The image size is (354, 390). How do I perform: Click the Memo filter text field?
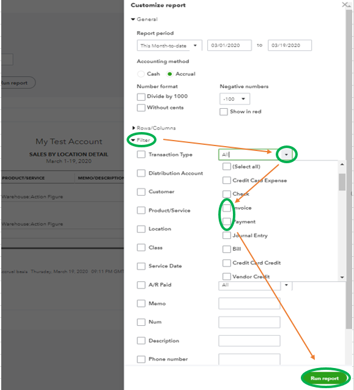(x=249, y=303)
